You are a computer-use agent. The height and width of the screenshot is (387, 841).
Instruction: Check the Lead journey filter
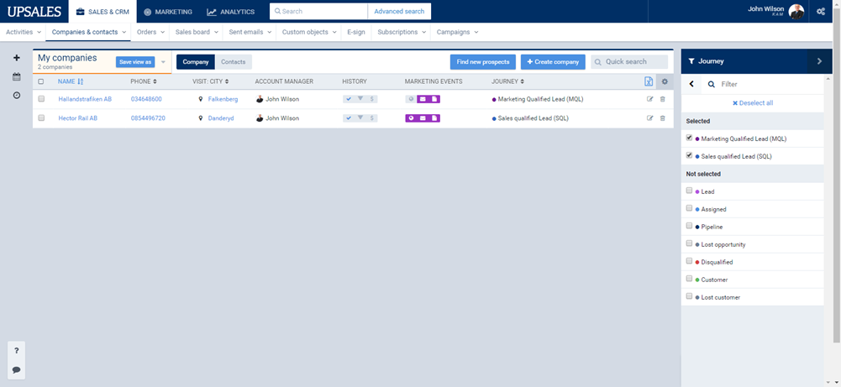pos(689,191)
